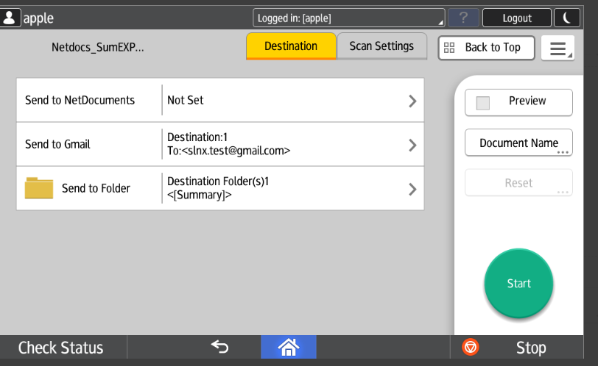Click the user profile icon beside apple
598x366 pixels.
click(x=10, y=18)
